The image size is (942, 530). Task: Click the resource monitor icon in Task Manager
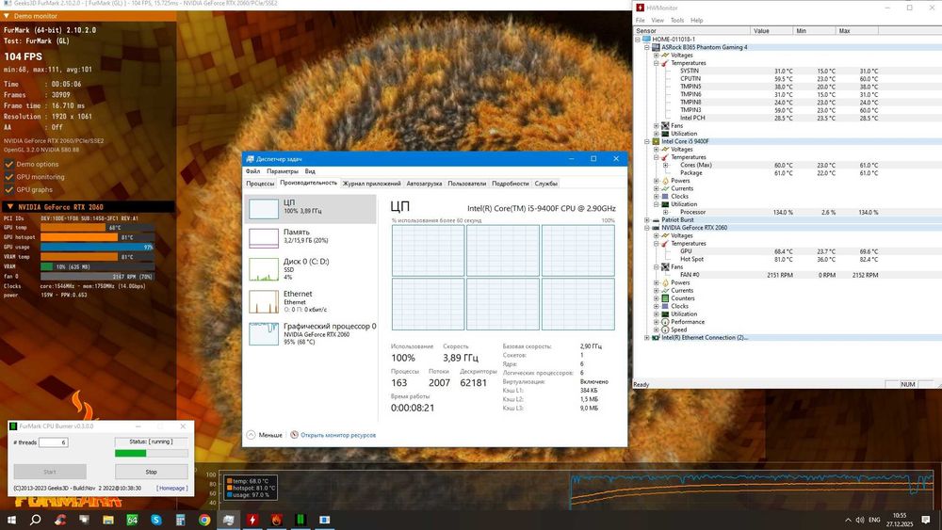294,435
